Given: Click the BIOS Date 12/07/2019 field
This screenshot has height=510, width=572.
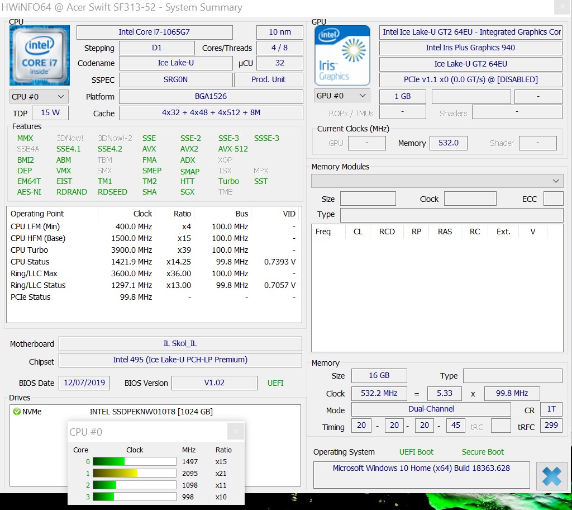Looking at the screenshot, I should pos(84,383).
